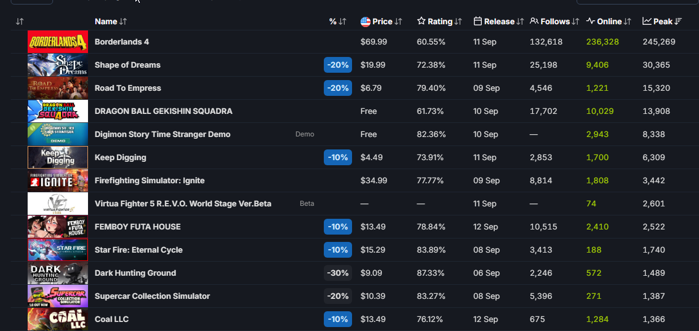Click the sort arrows beside the % header
This screenshot has width=699, height=331.
pyautogui.click(x=342, y=21)
